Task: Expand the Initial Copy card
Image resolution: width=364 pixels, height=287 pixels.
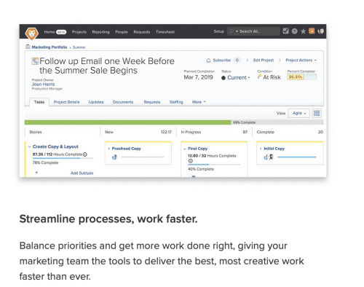Action: click(261, 149)
